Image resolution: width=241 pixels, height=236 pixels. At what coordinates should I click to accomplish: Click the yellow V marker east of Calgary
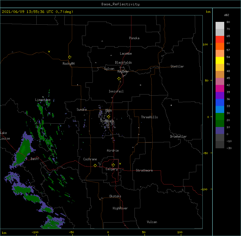coord(120,164)
